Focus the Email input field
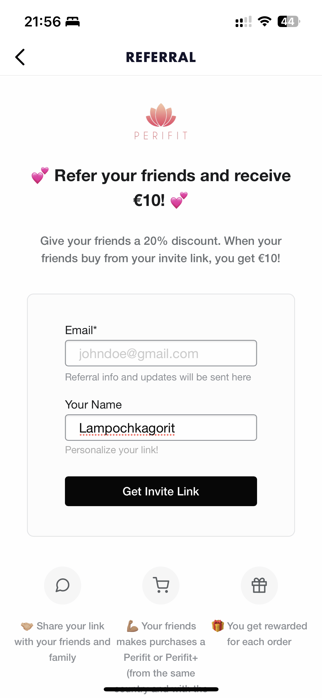Screen dimensions: 322x698 (x=161, y=353)
